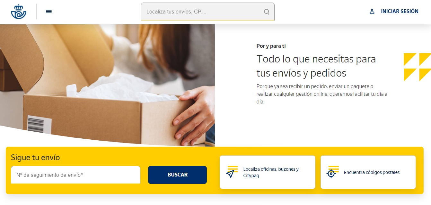Click the cardboard box hero image
The width and height of the screenshot is (431, 205).
click(x=107, y=86)
